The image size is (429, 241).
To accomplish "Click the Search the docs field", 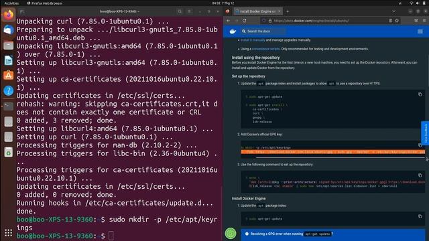I will 263,31.
